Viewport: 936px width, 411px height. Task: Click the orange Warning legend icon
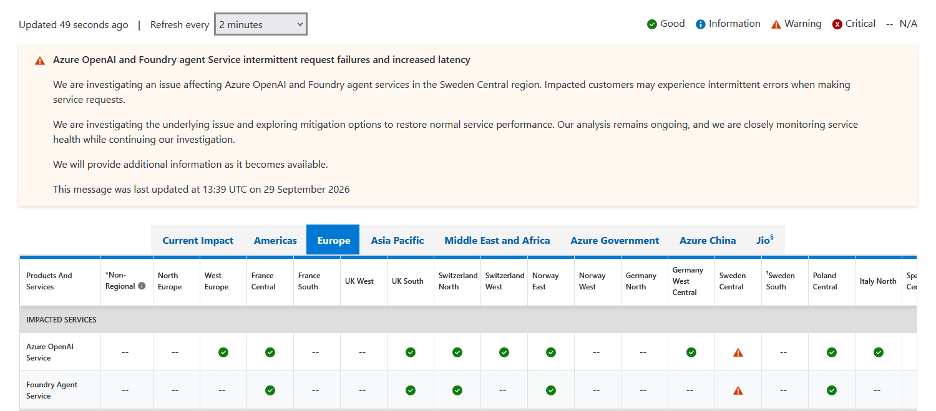(x=776, y=24)
